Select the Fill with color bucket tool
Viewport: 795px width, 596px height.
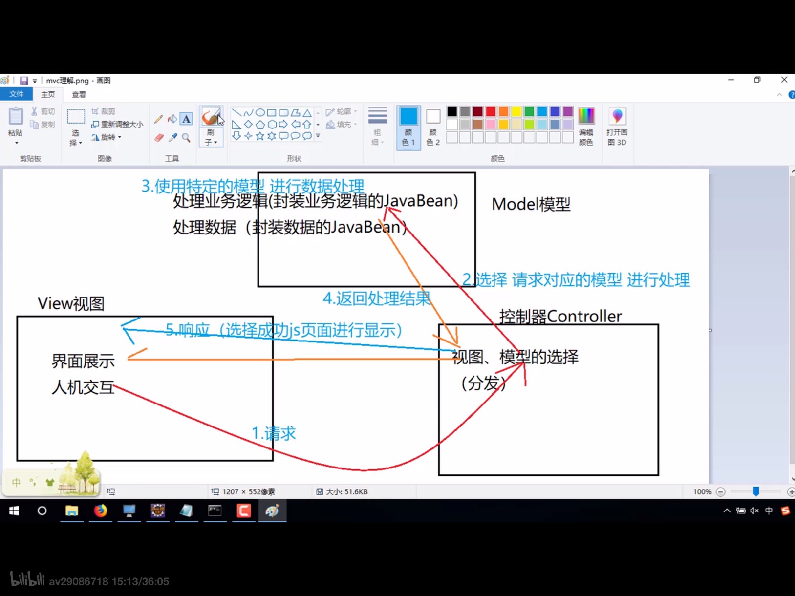coord(172,119)
